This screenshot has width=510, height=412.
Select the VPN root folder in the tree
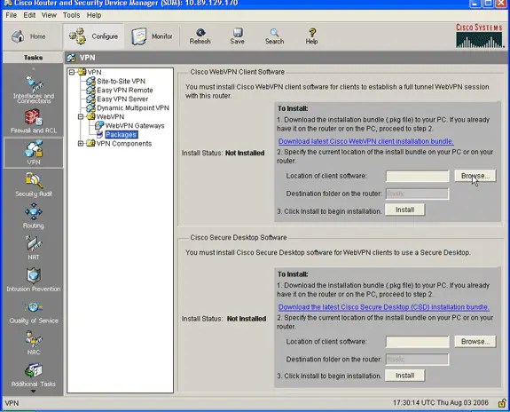click(x=94, y=72)
